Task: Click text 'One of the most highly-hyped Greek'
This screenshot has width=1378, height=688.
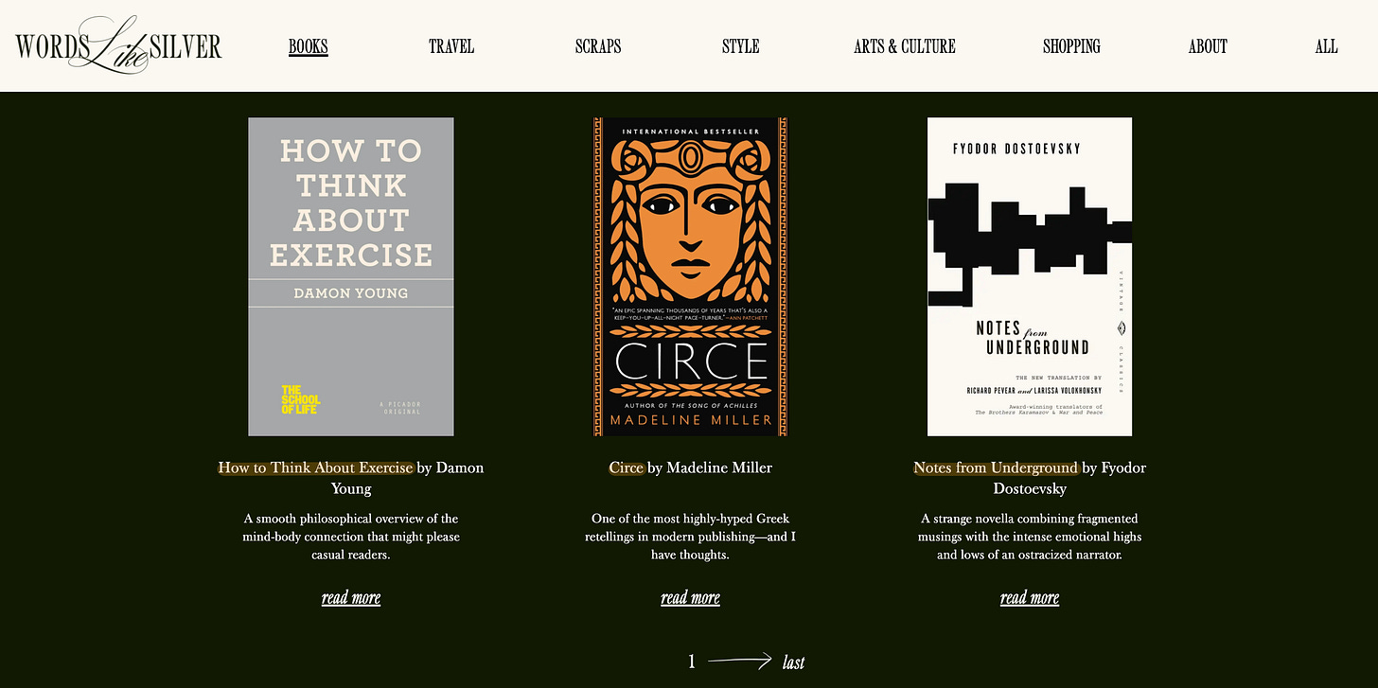Action: [690, 519]
